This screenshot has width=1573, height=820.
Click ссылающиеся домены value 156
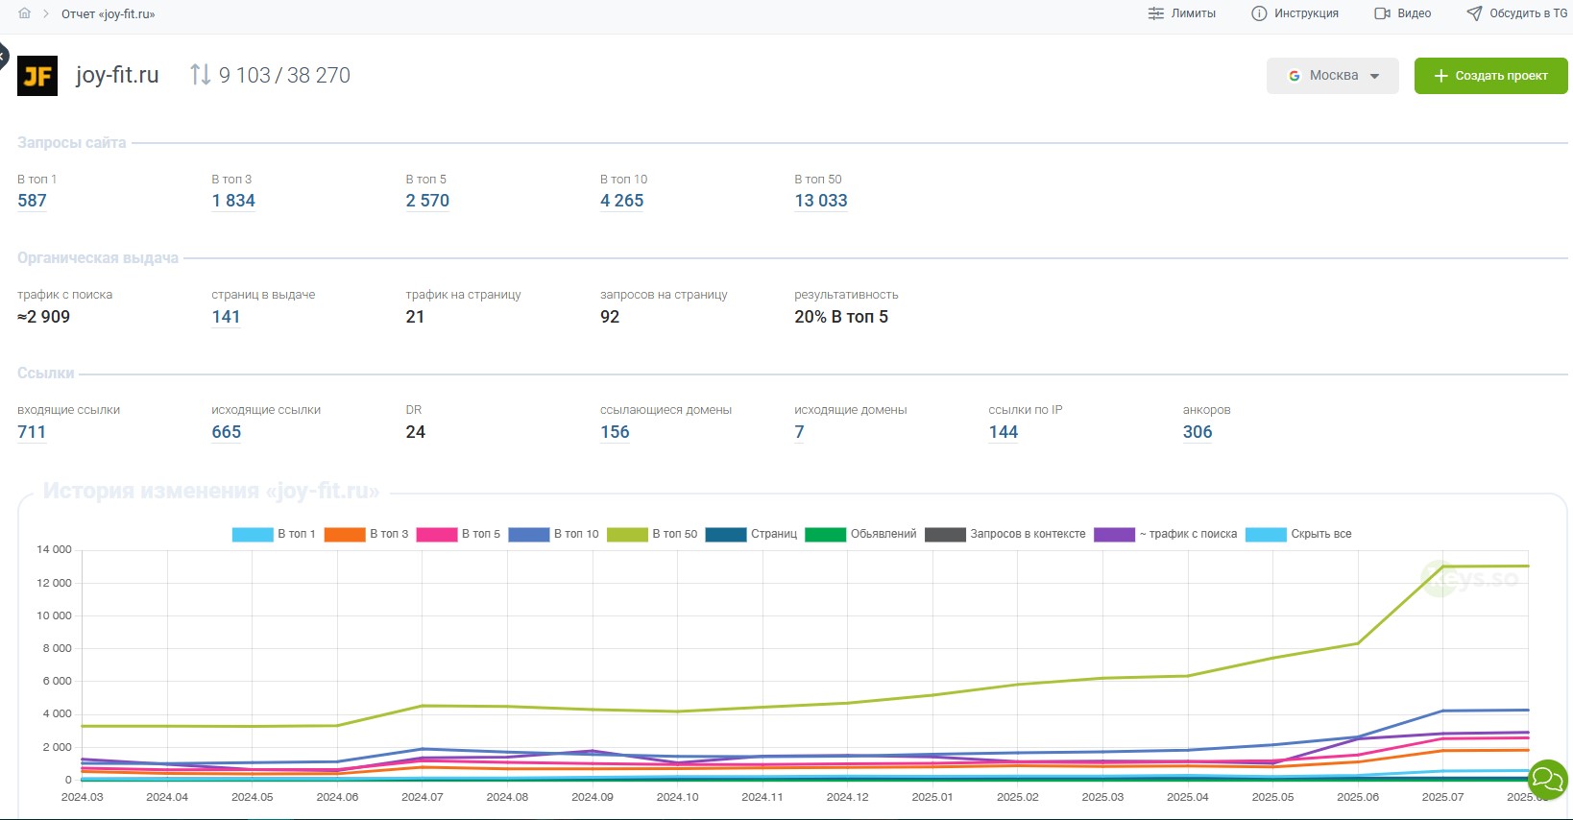(x=615, y=432)
